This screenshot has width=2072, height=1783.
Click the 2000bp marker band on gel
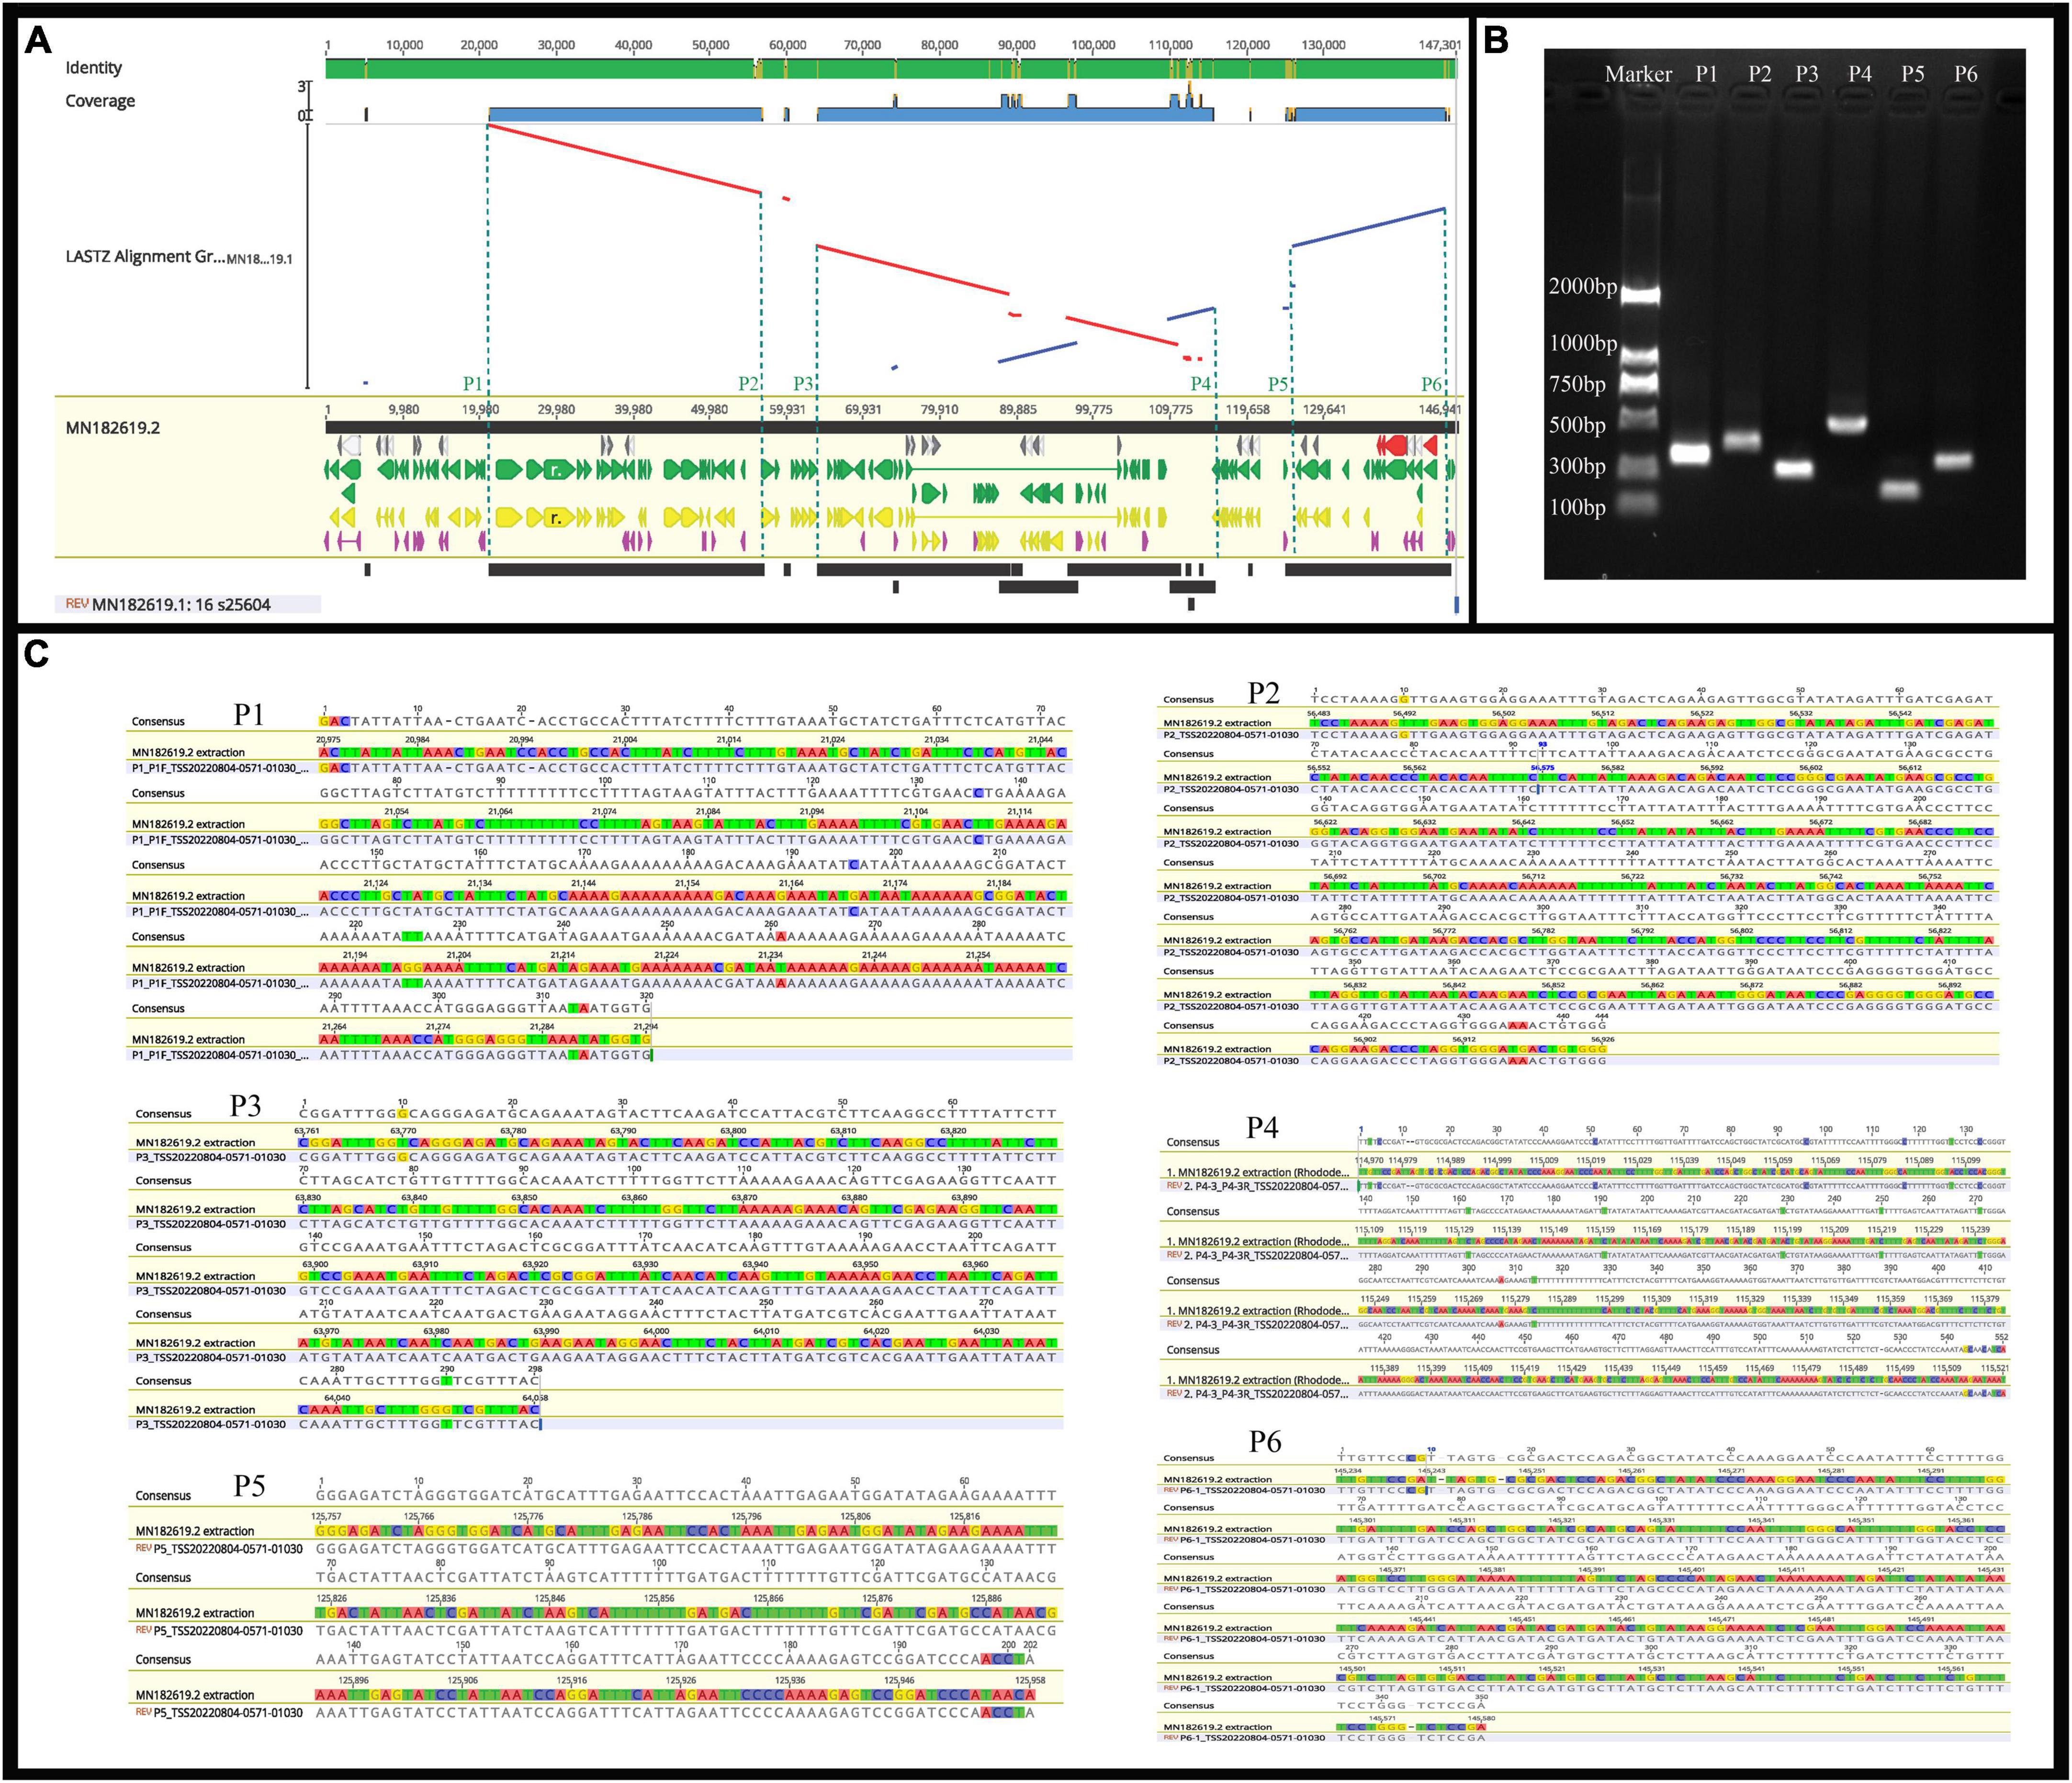click(x=1640, y=295)
